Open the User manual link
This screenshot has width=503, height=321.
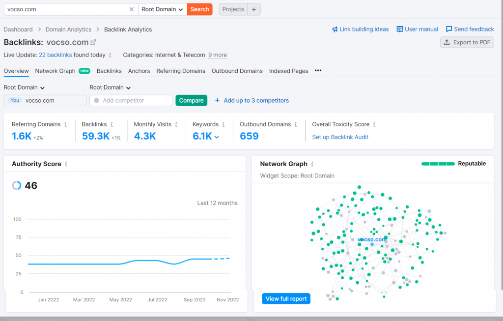(421, 29)
